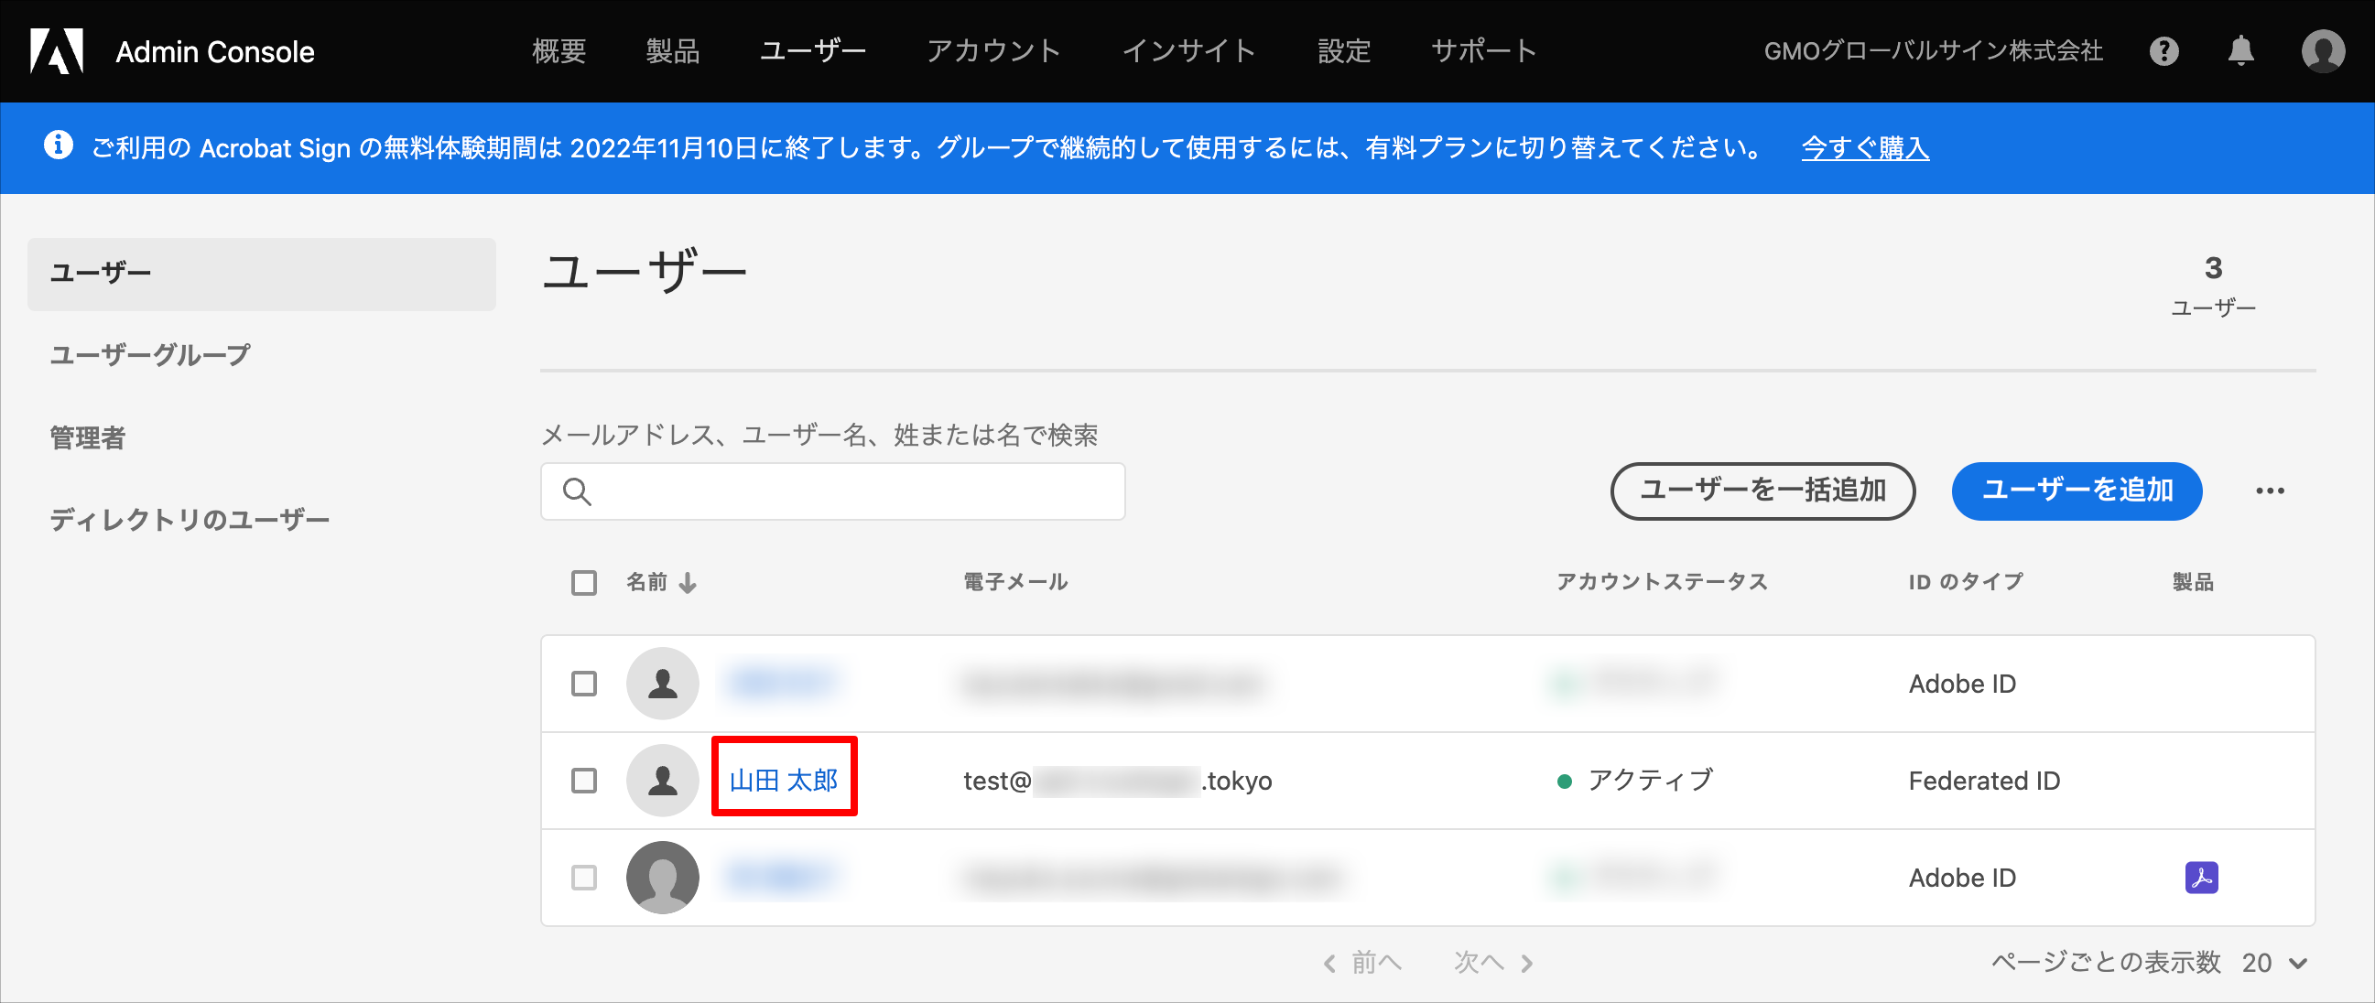Click the dark avatar in the last user row

662,878
